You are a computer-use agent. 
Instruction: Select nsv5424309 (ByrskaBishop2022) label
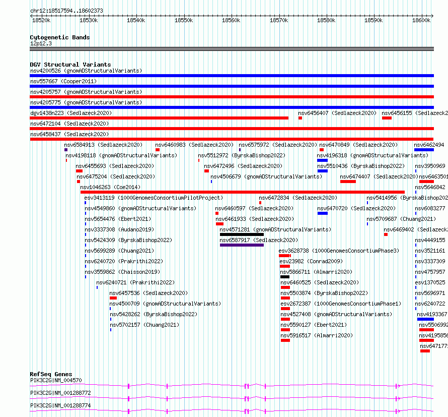[x=128, y=240]
